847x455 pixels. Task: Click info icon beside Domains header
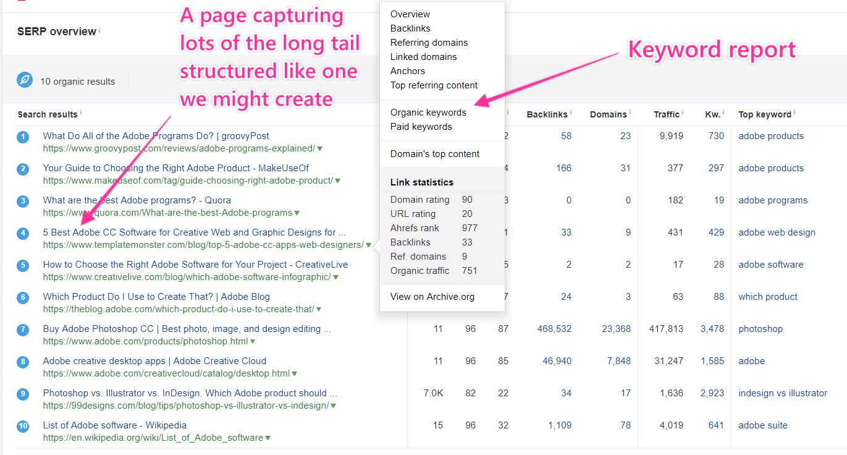(630, 113)
